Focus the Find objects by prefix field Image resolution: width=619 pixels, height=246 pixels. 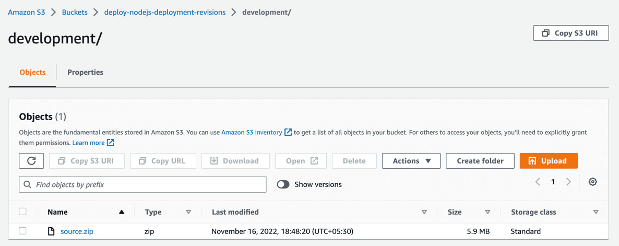(x=142, y=184)
